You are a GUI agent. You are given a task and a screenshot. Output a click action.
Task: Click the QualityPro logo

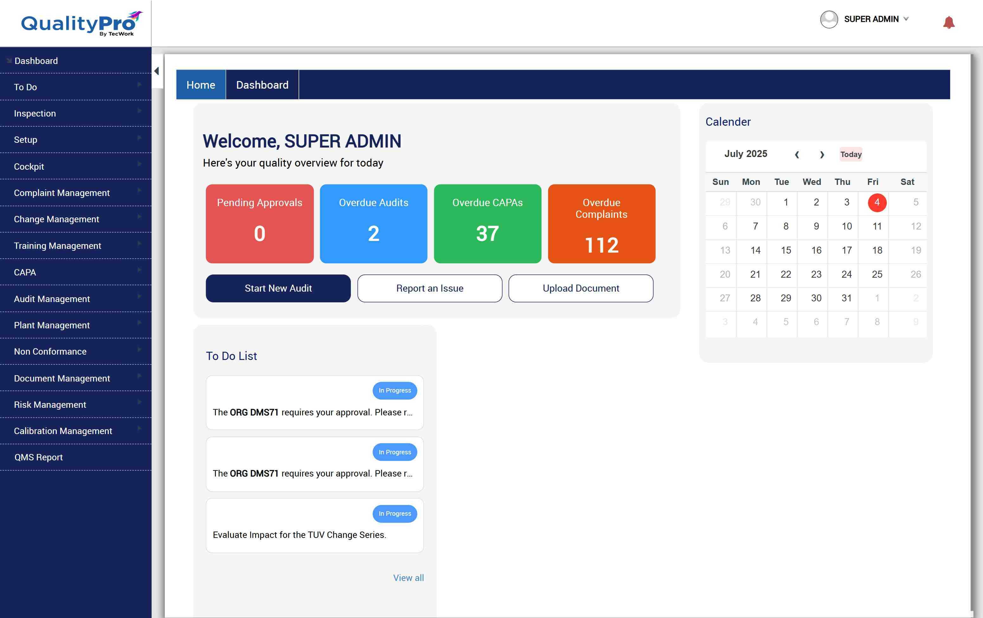81,23
